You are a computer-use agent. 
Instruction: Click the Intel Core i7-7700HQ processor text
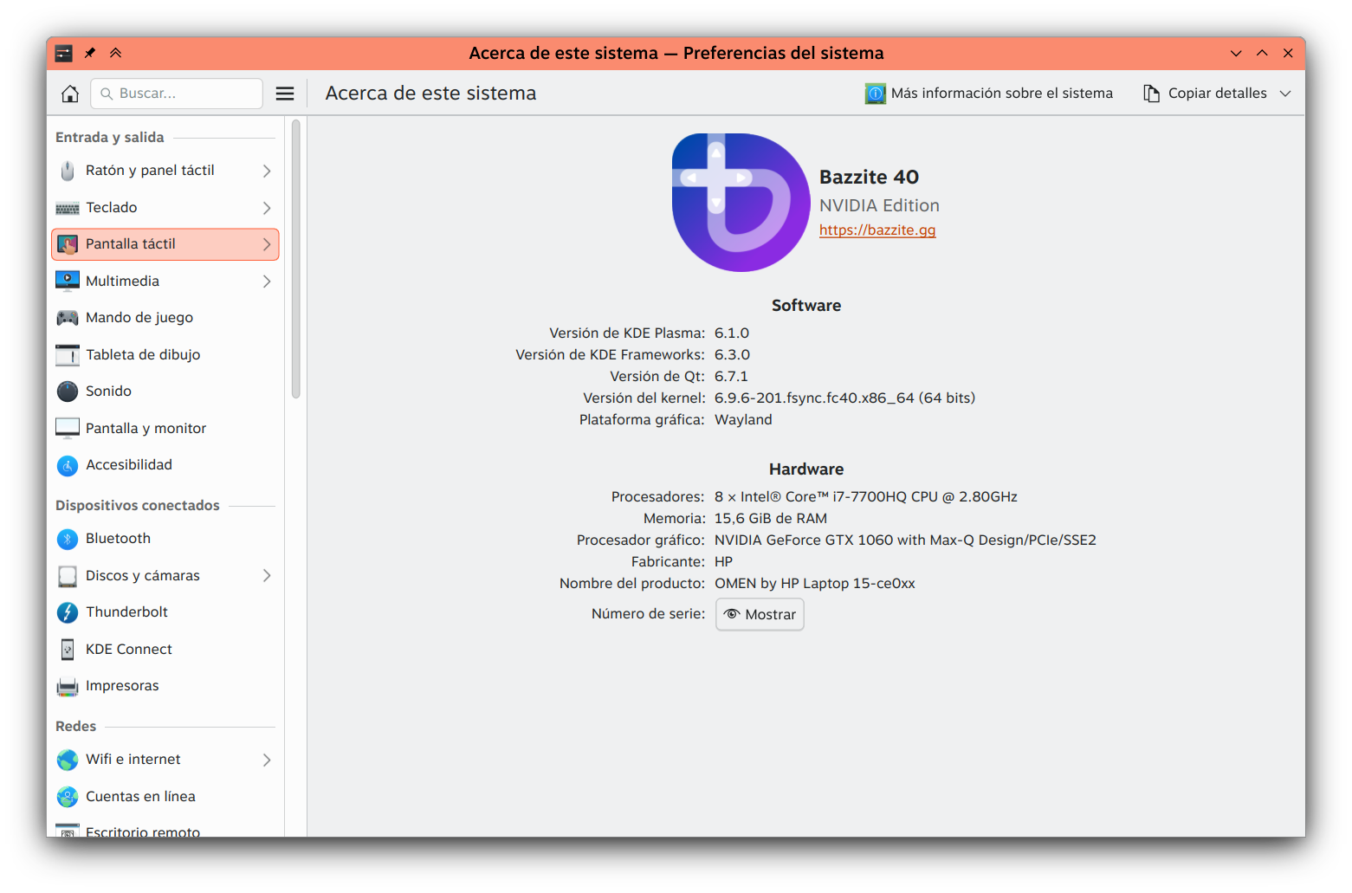click(x=866, y=497)
